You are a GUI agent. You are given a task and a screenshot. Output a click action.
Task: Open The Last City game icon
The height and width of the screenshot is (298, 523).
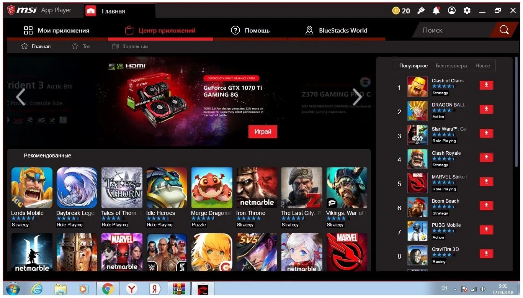click(x=302, y=188)
